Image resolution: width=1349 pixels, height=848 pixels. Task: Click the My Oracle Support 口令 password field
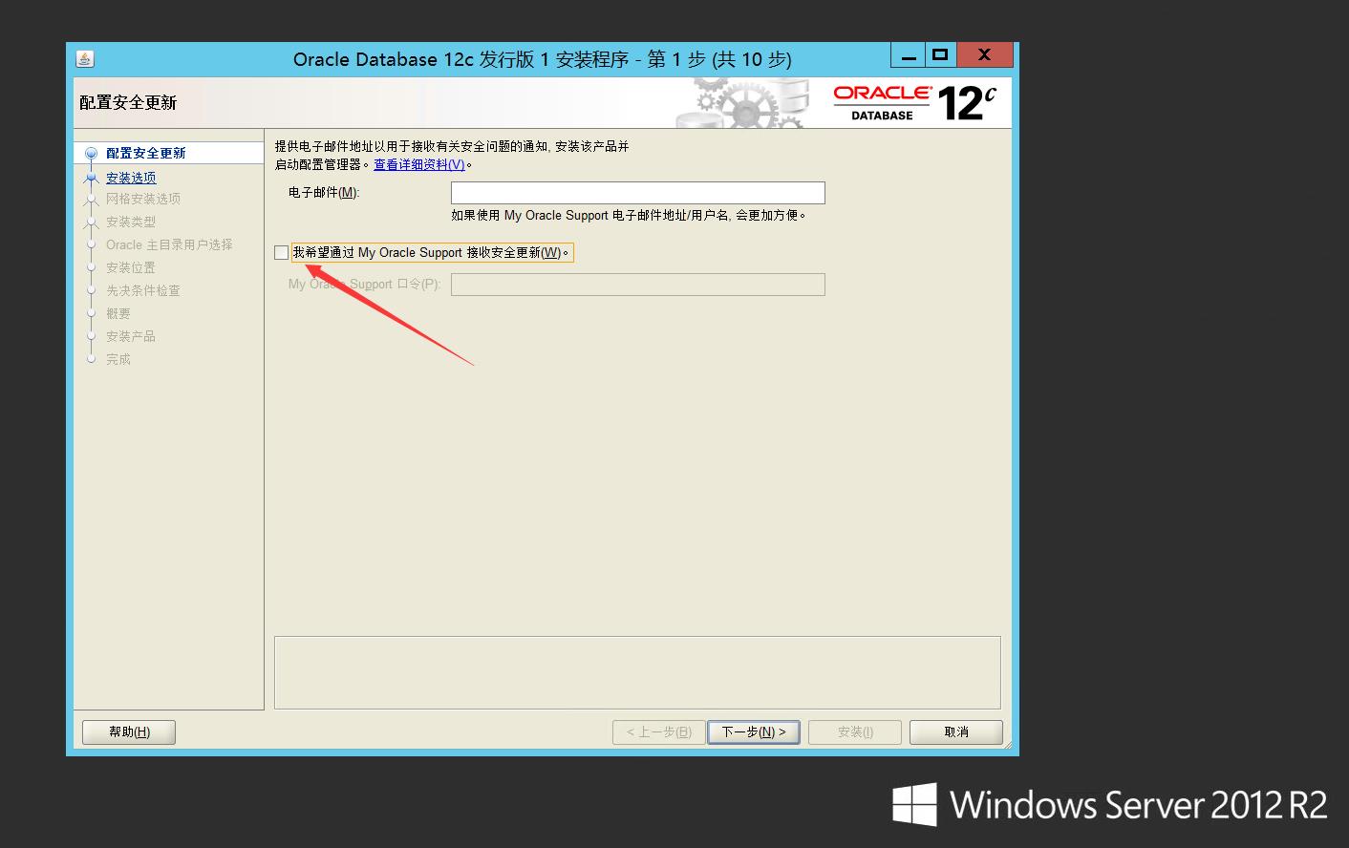pyautogui.click(x=637, y=285)
